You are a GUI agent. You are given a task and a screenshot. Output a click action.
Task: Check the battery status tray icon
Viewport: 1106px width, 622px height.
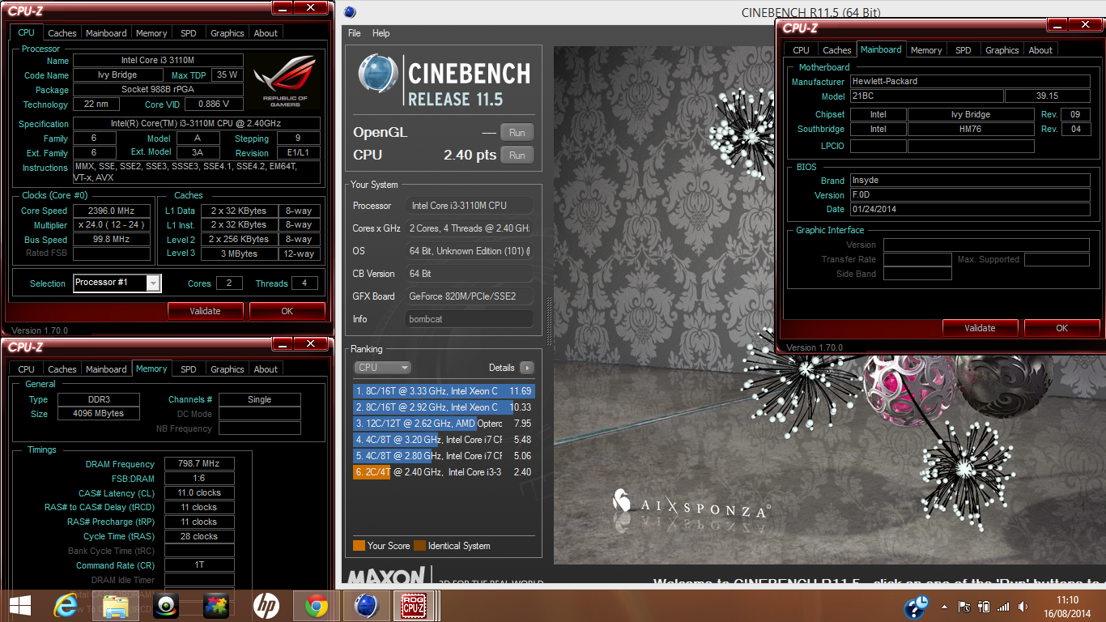pyautogui.click(x=985, y=606)
